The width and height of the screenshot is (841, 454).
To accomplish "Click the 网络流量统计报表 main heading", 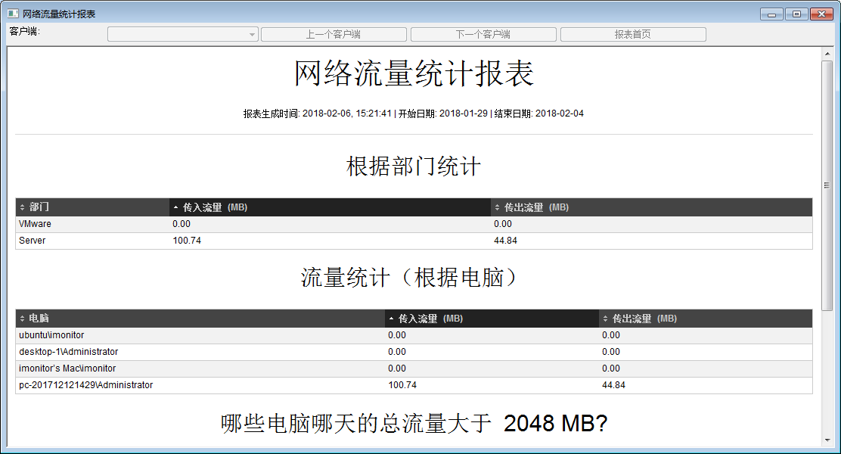I will 414,73.
